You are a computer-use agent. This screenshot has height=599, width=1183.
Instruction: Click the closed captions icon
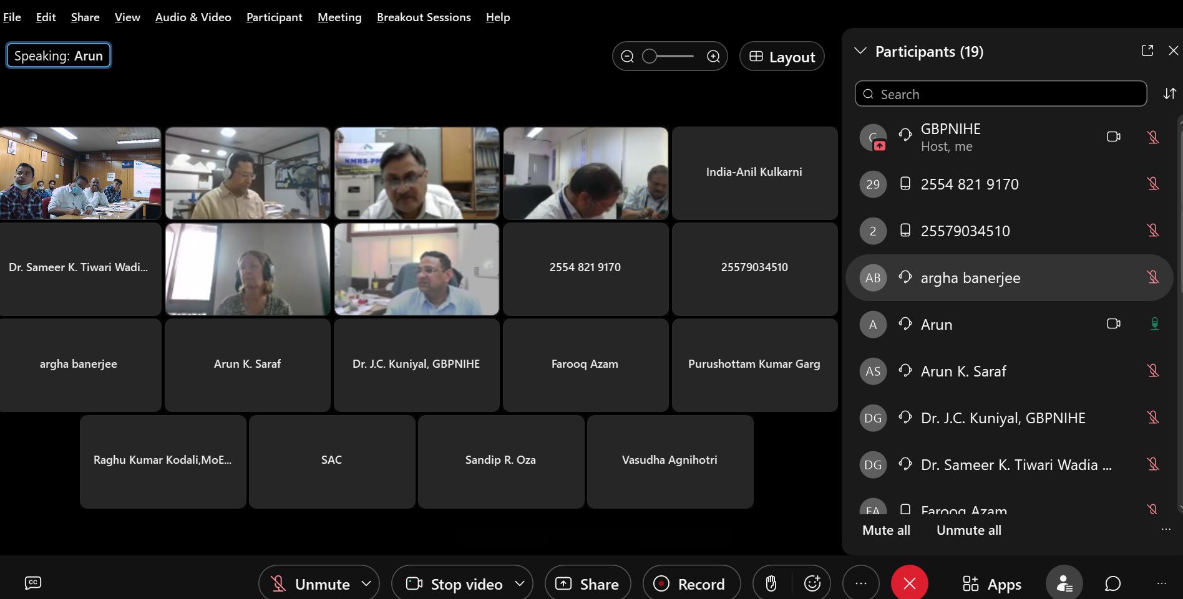pyautogui.click(x=33, y=583)
